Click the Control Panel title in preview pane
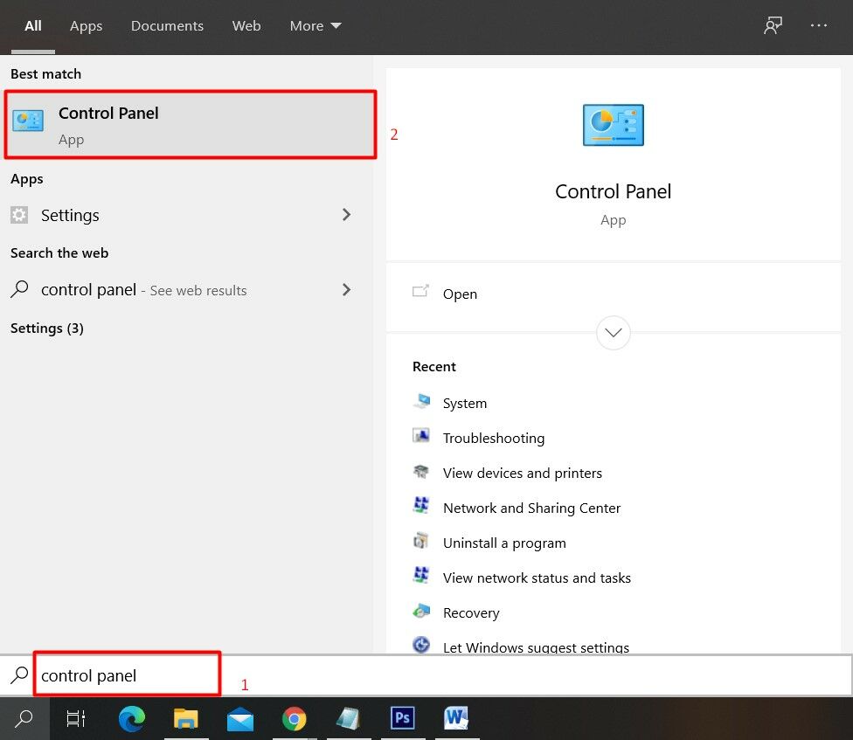 click(614, 191)
